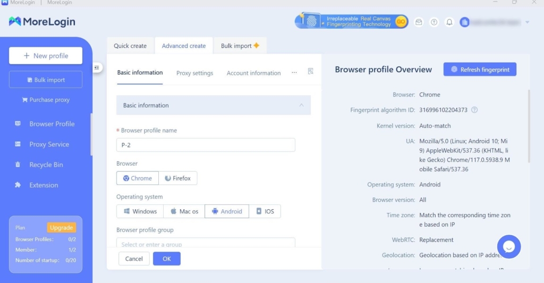Click the mail envelope icon in header
Image resolution: width=544 pixels, height=283 pixels.
click(419, 22)
